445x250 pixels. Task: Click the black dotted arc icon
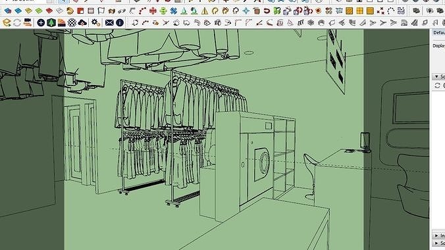tap(391, 11)
